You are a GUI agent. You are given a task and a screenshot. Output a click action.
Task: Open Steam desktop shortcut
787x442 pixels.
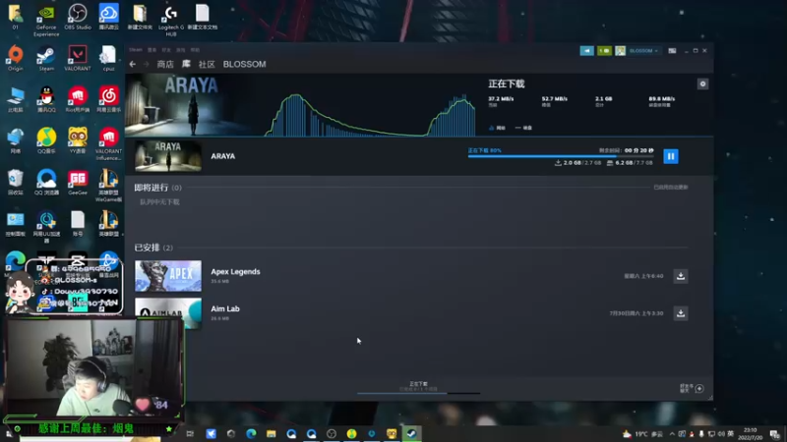coord(46,58)
